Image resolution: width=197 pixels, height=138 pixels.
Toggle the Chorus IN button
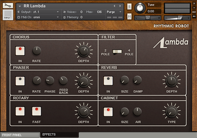click(x=20, y=51)
